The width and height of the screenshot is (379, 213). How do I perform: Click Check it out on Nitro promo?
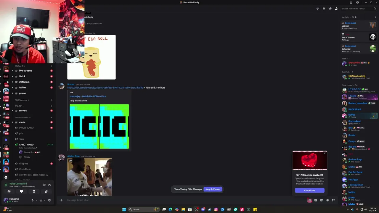309,190
